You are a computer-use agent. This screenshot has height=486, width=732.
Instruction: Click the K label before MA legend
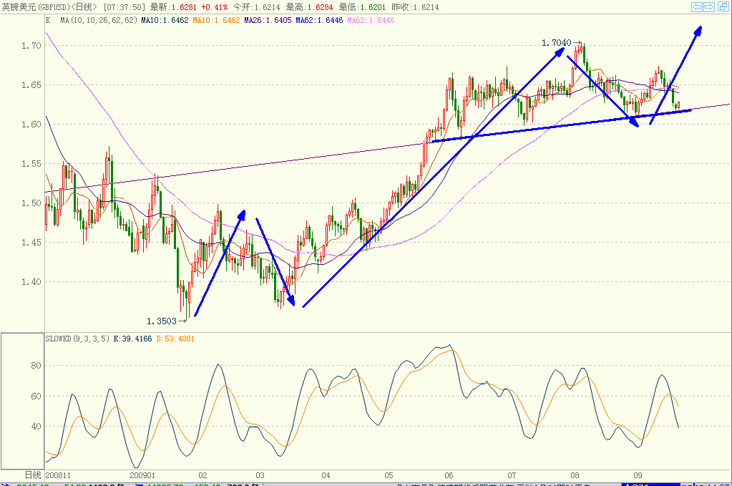click(x=48, y=20)
